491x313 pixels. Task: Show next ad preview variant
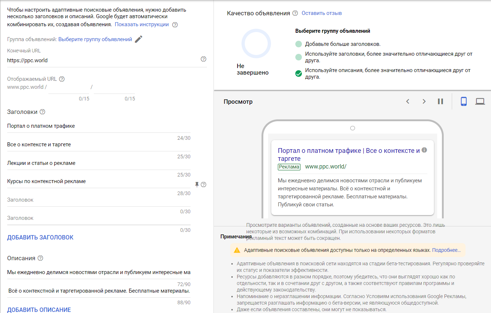click(x=424, y=102)
